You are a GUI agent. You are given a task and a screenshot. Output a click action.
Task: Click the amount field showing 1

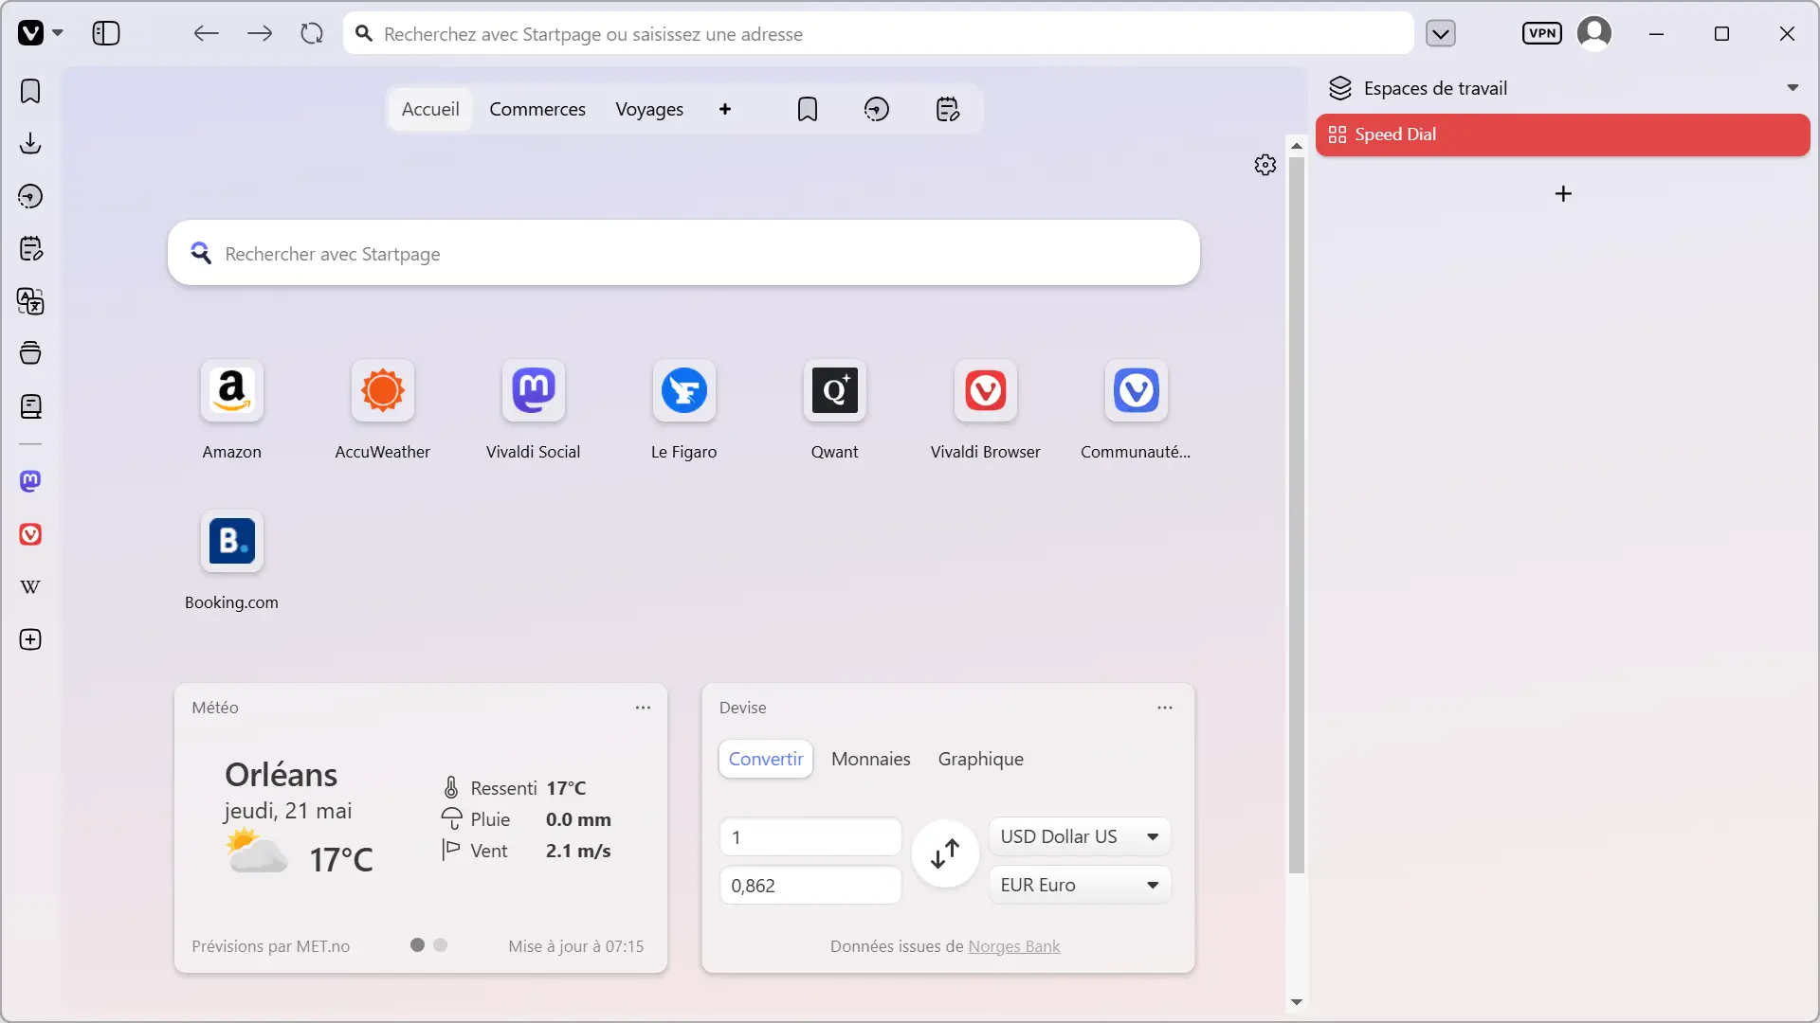pos(810,837)
